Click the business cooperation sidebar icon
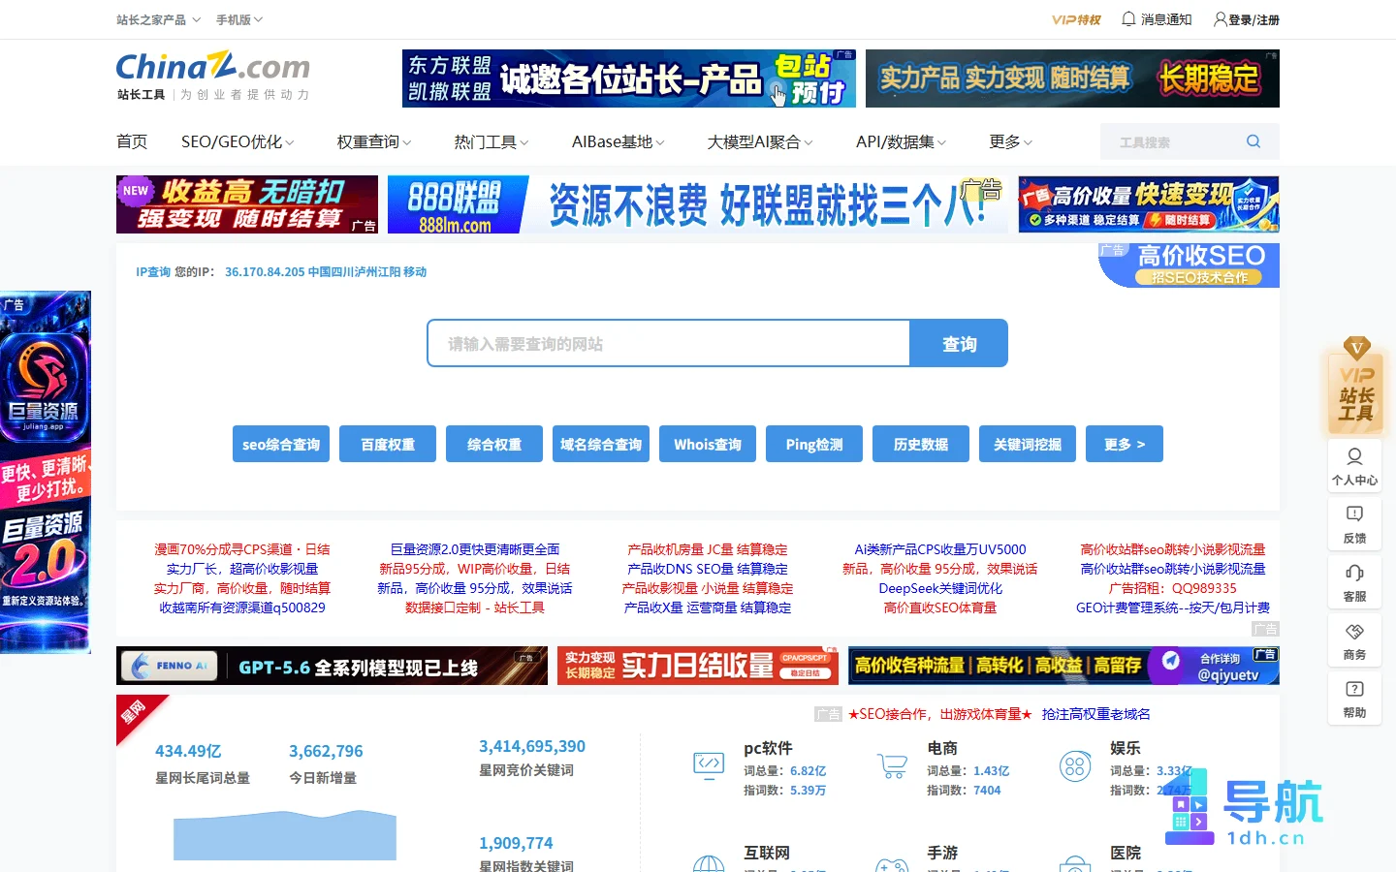This screenshot has height=872, width=1396. (1354, 640)
